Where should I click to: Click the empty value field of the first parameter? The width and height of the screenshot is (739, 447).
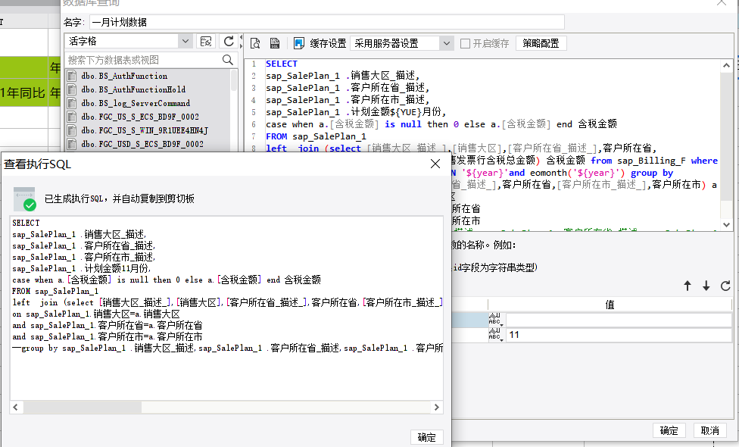619,320
